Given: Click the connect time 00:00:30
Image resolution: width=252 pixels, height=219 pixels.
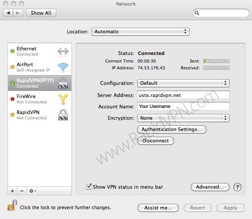Looking at the screenshot, I should 147,61.
